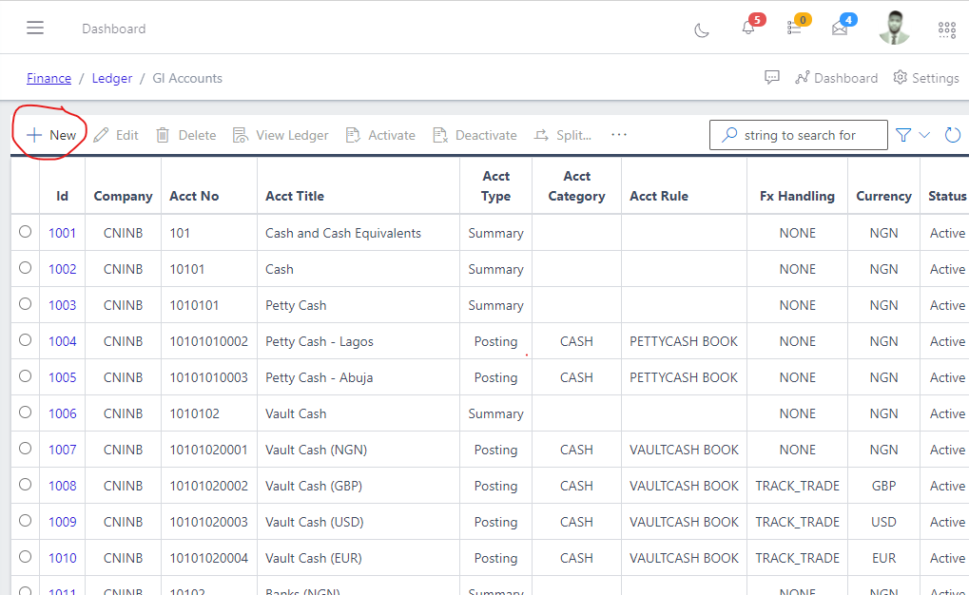Click the user profile avatar

pyautogui.click(x=894, y=28)
